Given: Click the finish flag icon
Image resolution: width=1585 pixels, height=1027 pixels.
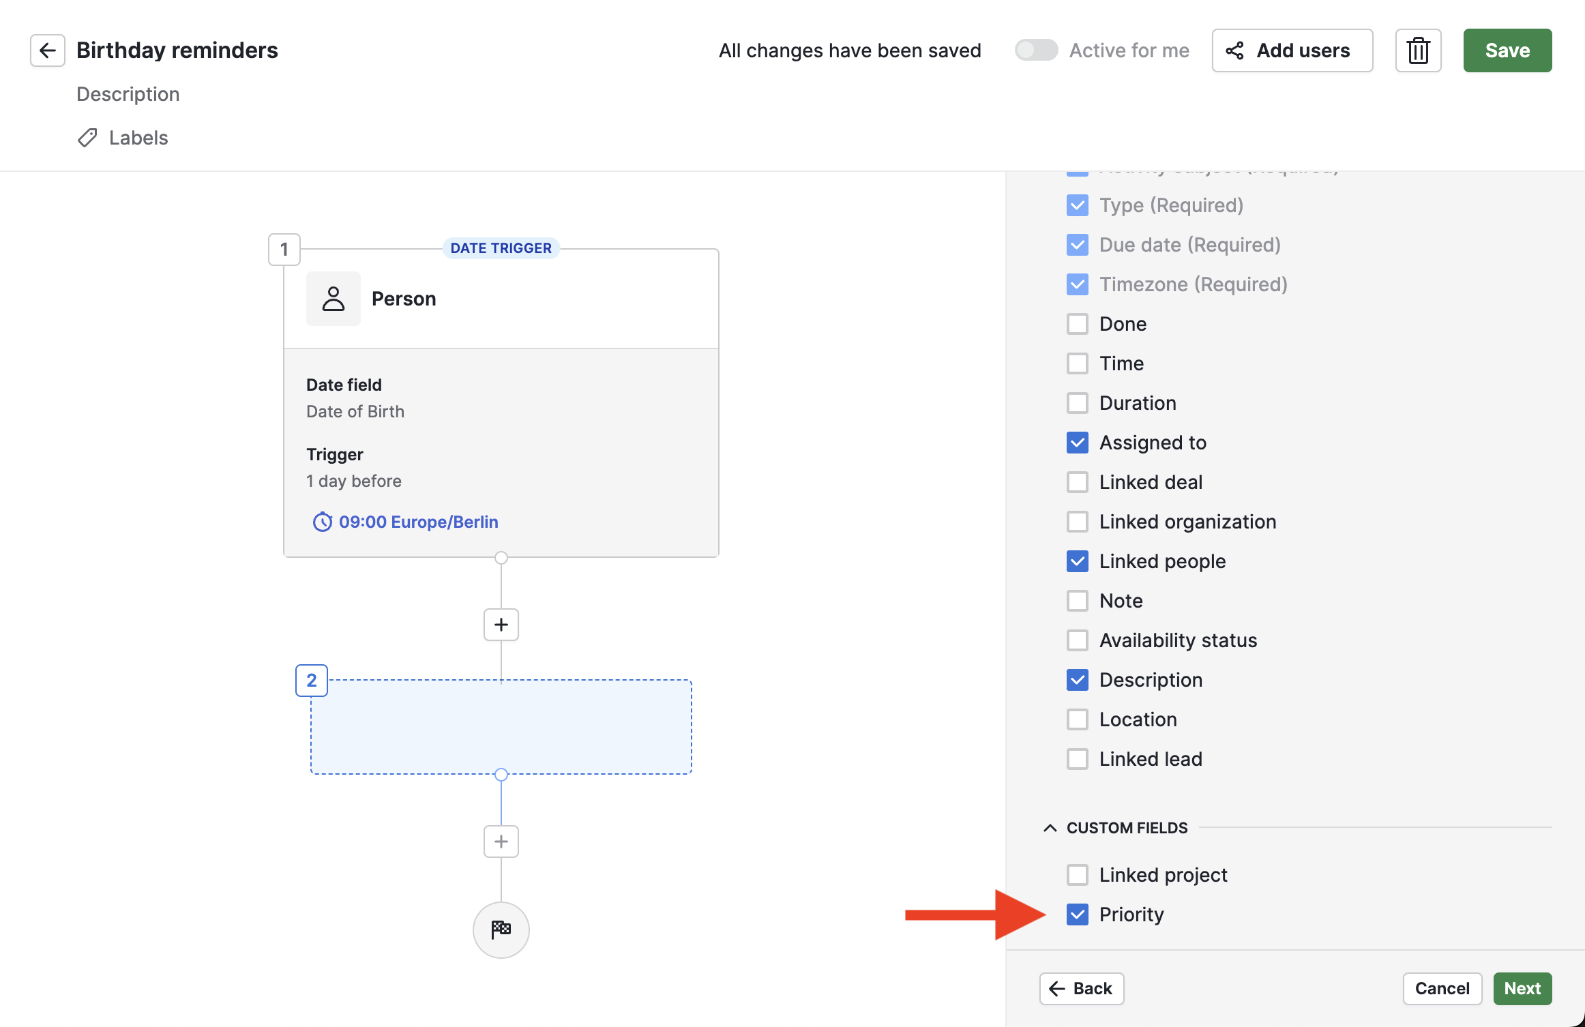Looking at the screenshot, I should tap(501, 929).
